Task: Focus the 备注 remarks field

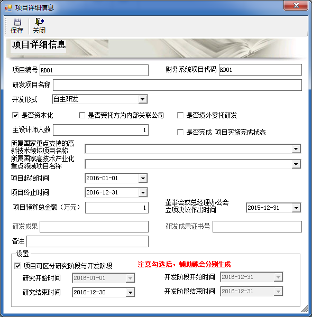Action: [x=87, y=241]
